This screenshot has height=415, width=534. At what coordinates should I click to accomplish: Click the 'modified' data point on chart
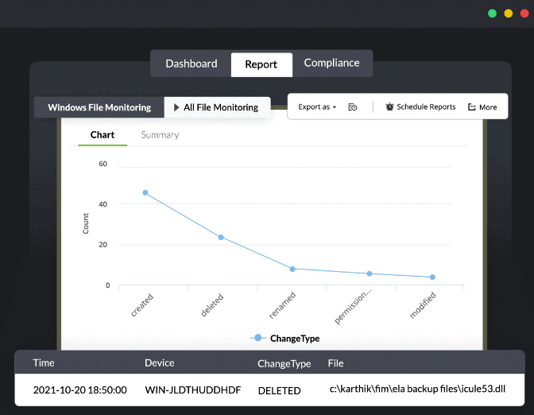click(432, 277)
